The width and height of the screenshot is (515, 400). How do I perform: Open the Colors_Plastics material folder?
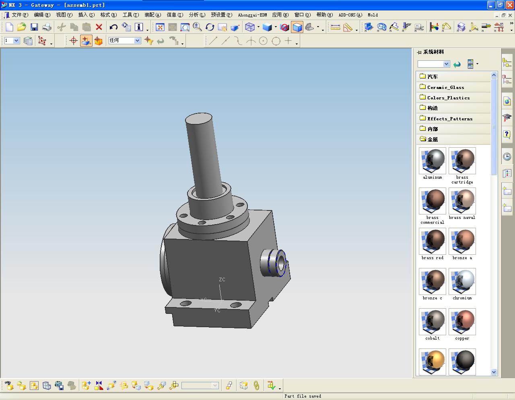[448, 98]
